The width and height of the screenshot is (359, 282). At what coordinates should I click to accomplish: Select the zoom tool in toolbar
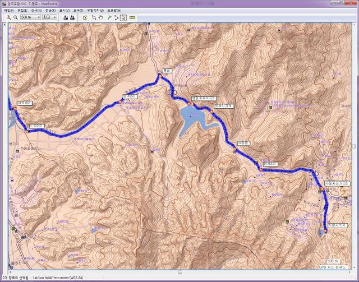94,17
